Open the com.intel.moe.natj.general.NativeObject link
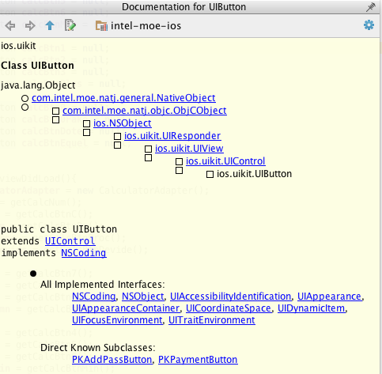This screenshot has width=382, height=374. [123, 98]
